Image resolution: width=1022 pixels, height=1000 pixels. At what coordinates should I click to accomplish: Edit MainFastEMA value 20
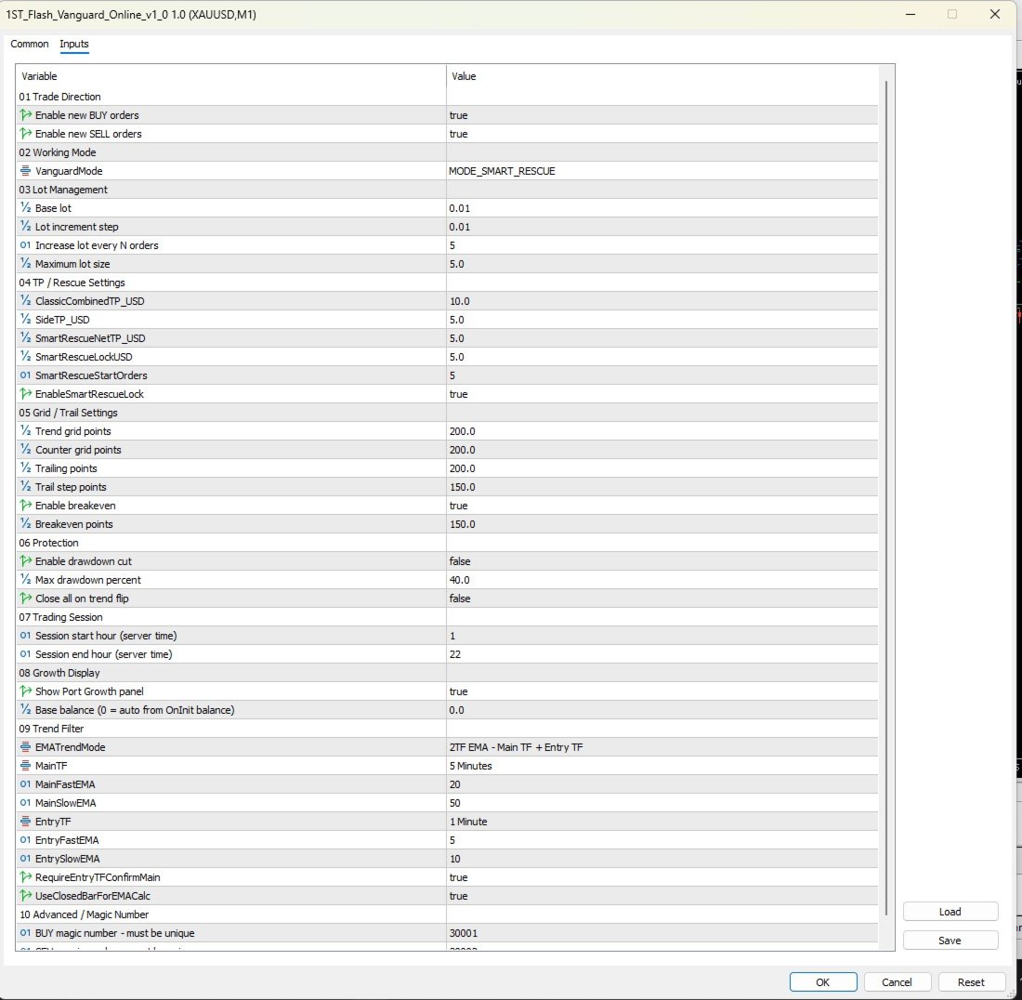click(662, 784)
